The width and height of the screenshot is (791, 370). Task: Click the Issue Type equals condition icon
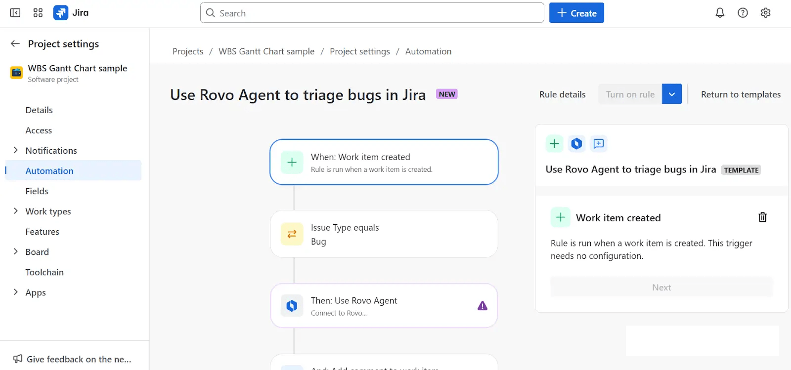pos(292,234)
